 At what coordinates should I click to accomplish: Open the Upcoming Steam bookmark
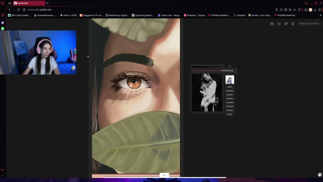pos(142,15)
